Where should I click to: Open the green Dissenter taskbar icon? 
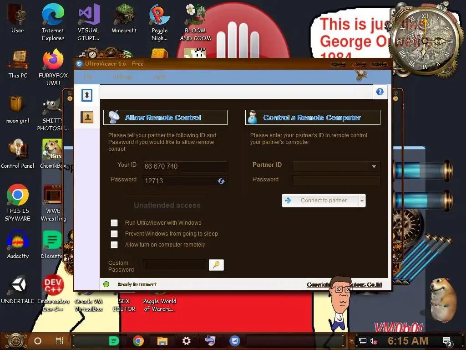tap(114, 341)
